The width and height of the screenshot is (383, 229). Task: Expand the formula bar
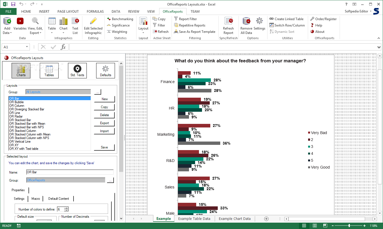379,47
